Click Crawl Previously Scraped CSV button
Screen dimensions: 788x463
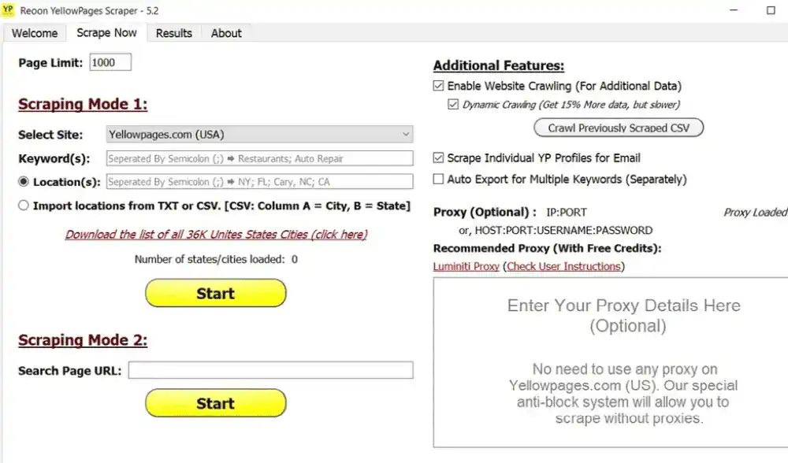point(619,128)
